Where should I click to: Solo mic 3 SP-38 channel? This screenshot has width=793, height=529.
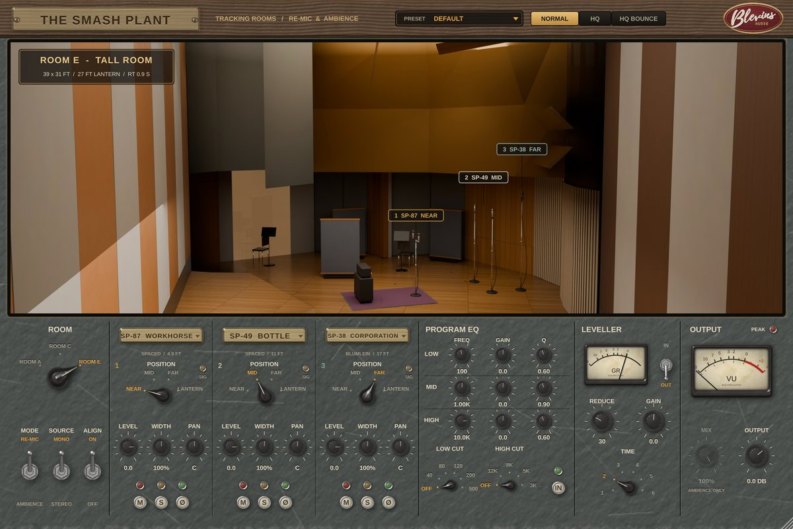pos(367,503)
